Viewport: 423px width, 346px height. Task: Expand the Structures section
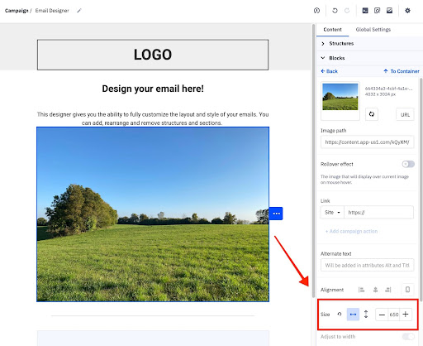pyautogui.click(x=369, y=44)
